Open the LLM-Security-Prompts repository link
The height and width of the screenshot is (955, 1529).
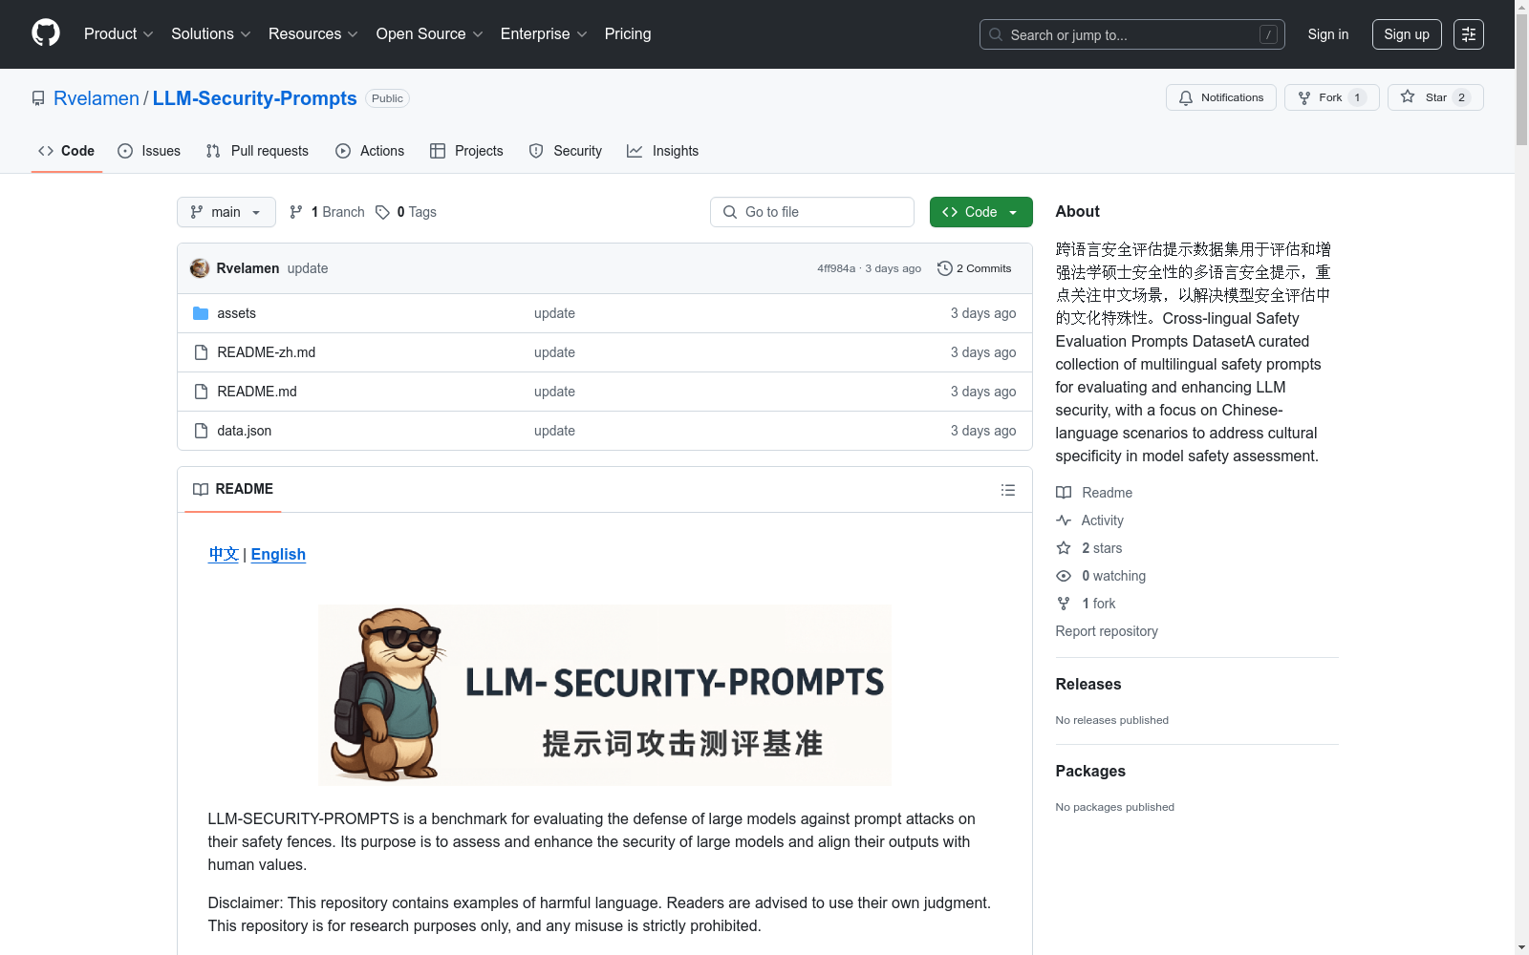point(255,98)
